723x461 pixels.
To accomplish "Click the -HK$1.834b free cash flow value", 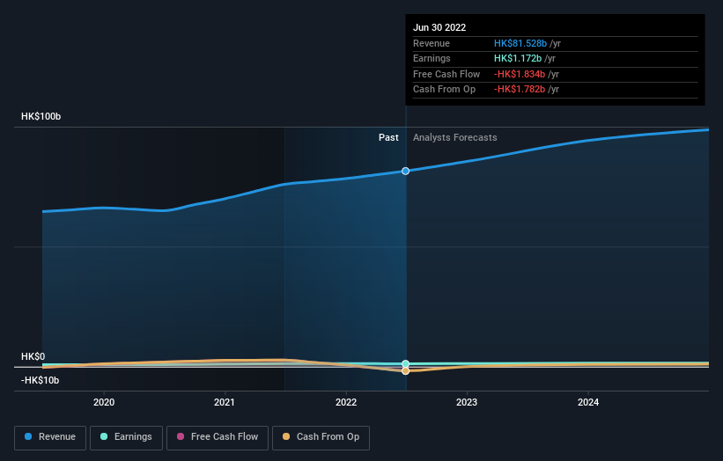I will (x=520, y=74).
